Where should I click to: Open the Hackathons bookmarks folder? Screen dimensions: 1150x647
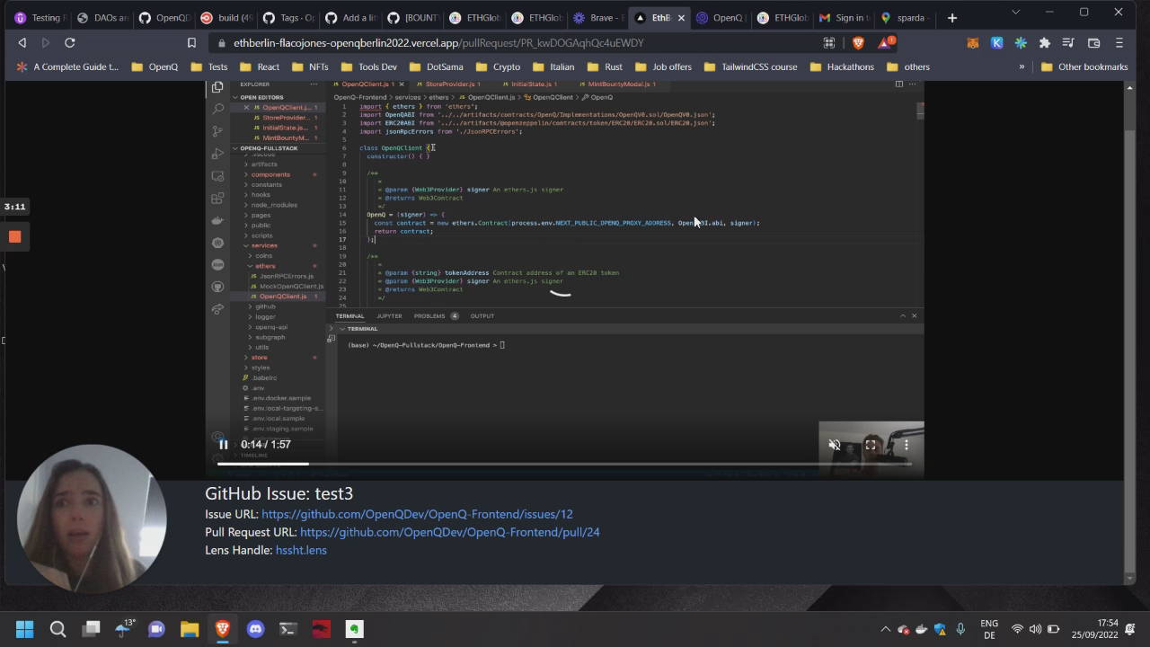point(842,66)
